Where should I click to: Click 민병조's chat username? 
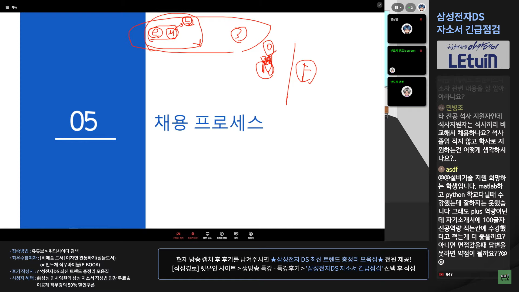click(455, 108)
